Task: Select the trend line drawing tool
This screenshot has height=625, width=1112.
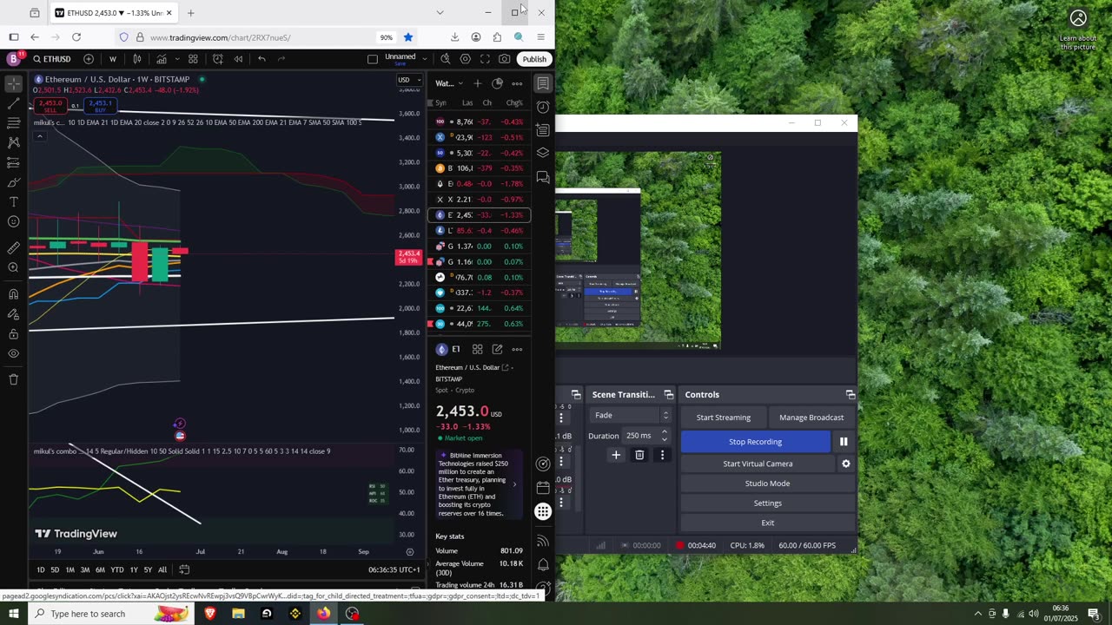Action: tap(13, 103)
